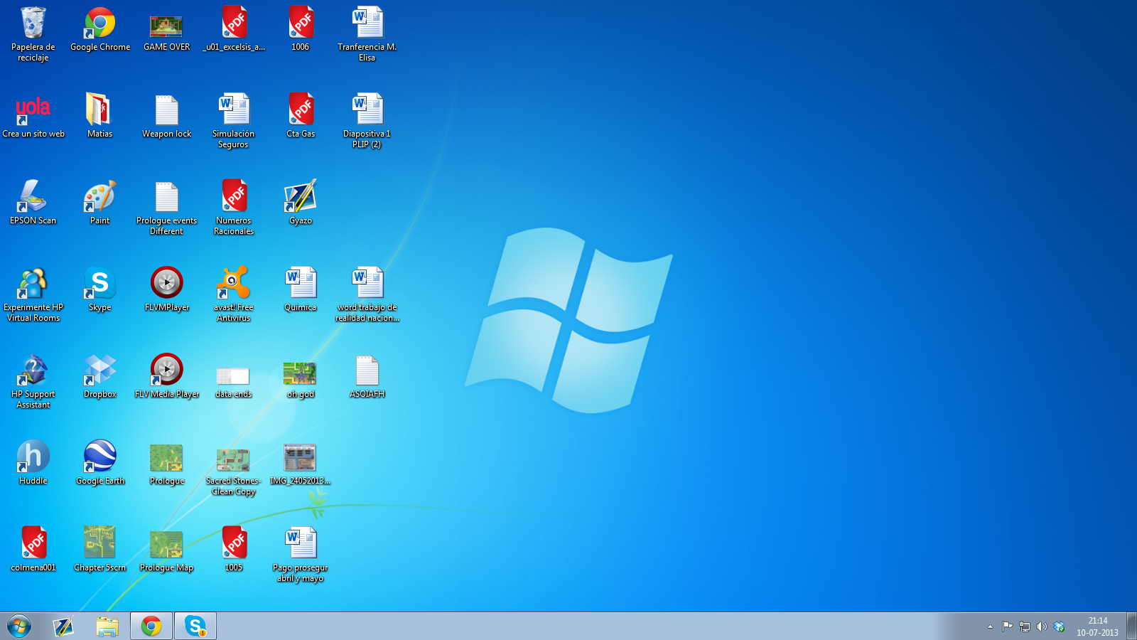The height and width of the screenshot is (640, 1137).
Task: Select the _u01_excelsis_a... PDF file
Action: [234, 30]
